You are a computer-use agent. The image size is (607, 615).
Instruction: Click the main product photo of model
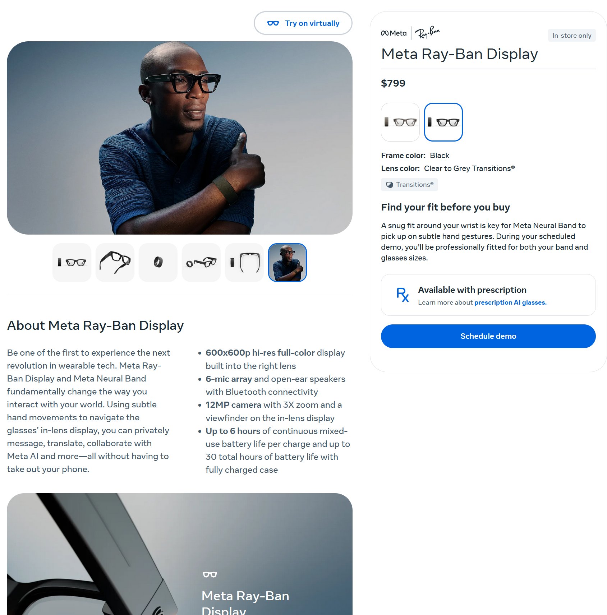pos(180,138)
